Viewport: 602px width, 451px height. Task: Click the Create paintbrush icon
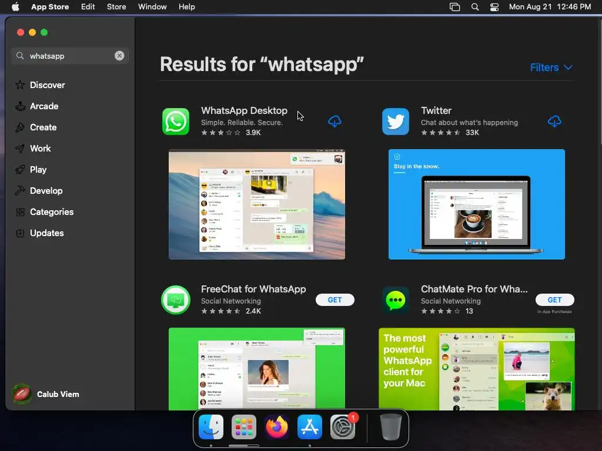tap(20, 127)
